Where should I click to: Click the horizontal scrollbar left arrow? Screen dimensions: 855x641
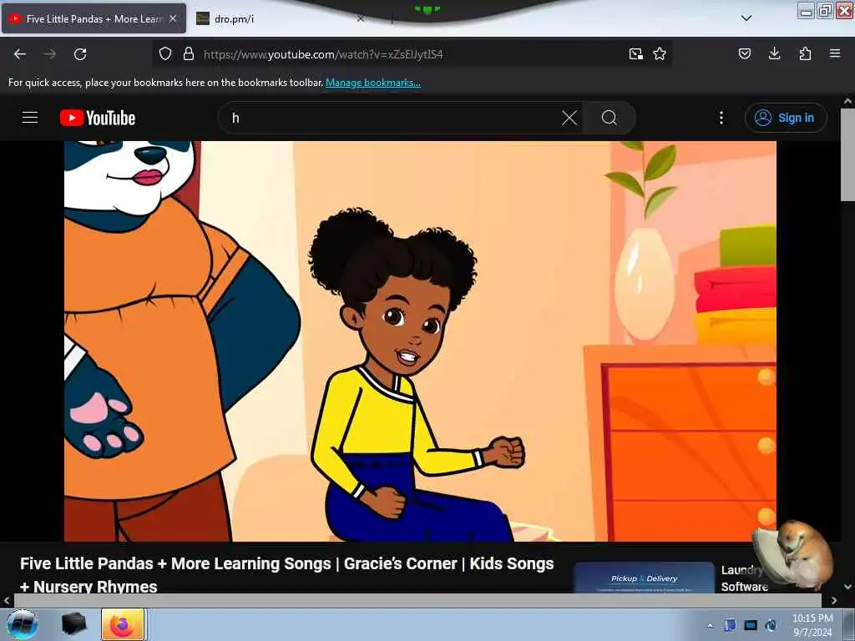(7, 601)
